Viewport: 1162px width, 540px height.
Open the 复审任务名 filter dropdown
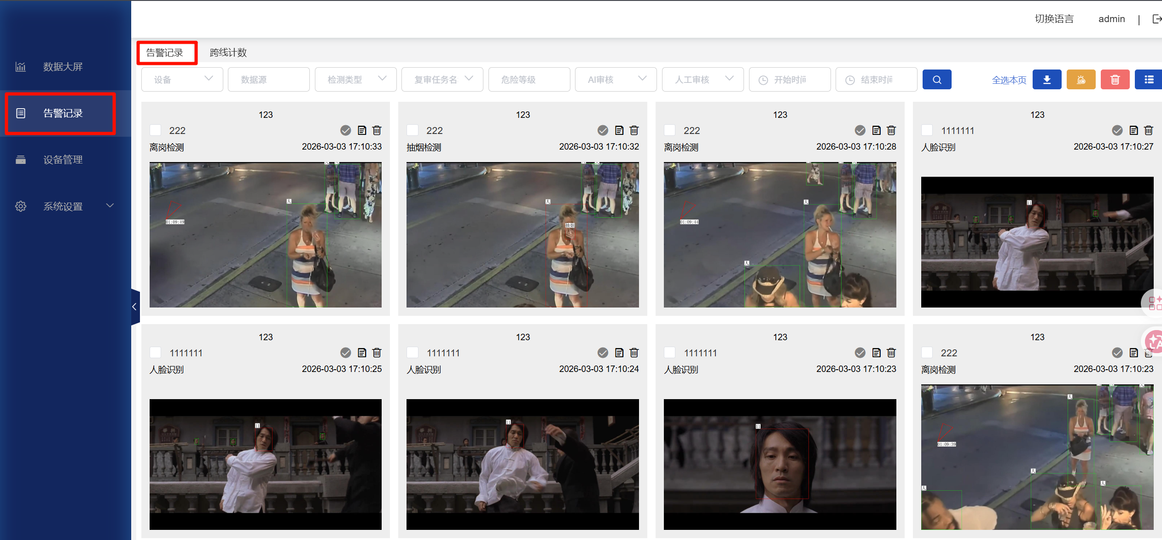click(x=442, y=80)
